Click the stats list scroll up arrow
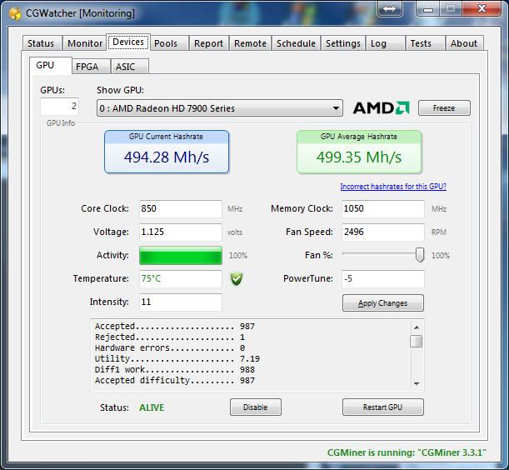The image size is (509, 470). coord(417,327)
